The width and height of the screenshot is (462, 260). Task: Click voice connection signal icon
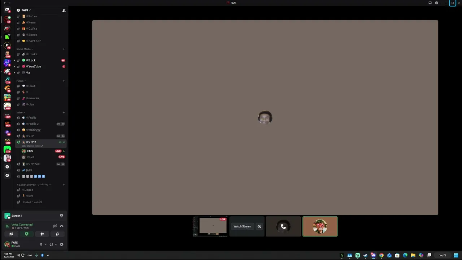pos(7,226)
